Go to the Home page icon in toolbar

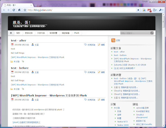coord(19,10)
